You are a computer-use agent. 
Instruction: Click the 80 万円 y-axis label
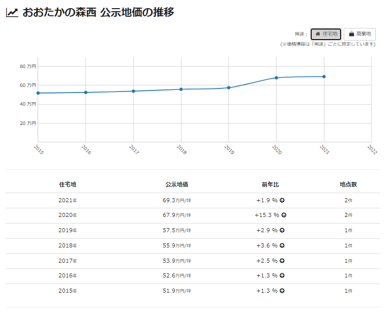coord(27,66)
